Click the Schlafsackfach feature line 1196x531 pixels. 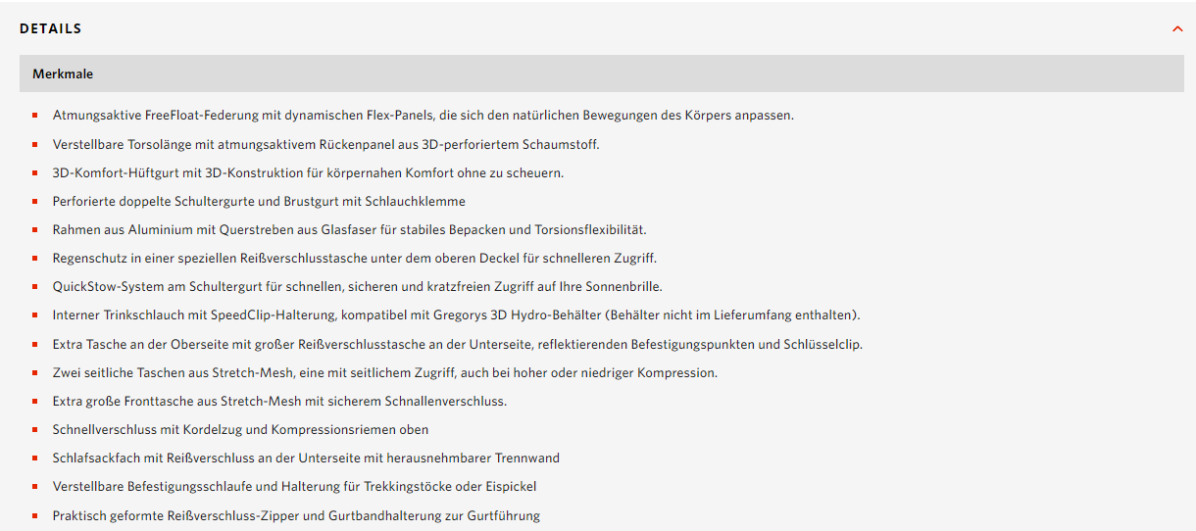[x=306, y=459]
